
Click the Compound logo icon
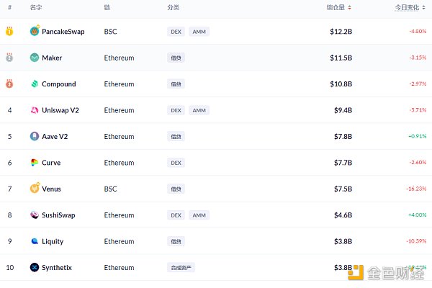tap(35, 84)
